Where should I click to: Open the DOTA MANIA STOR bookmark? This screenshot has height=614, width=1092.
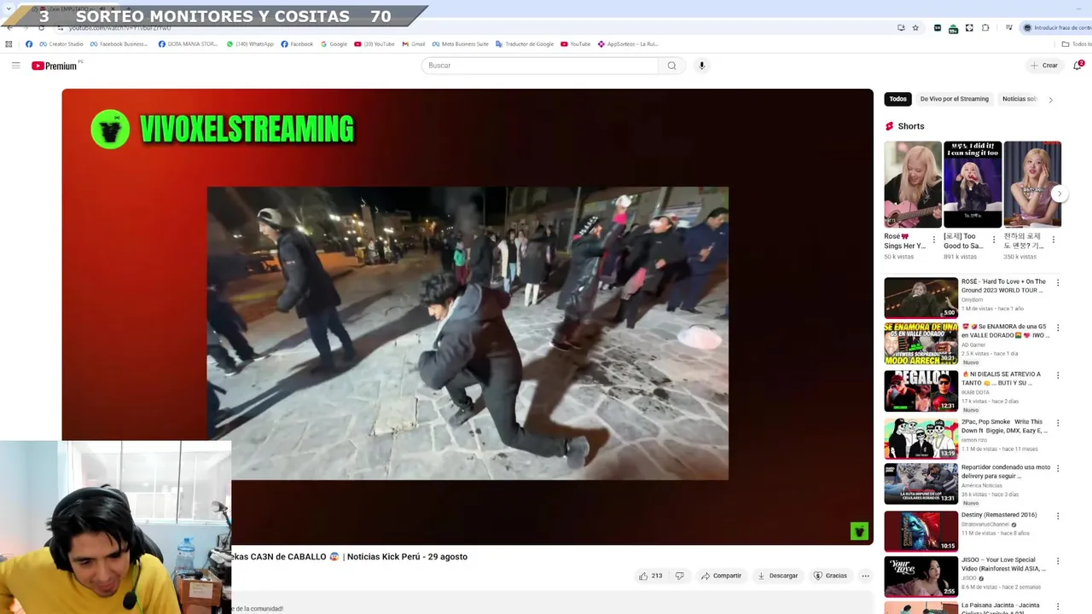coord(188,44)
